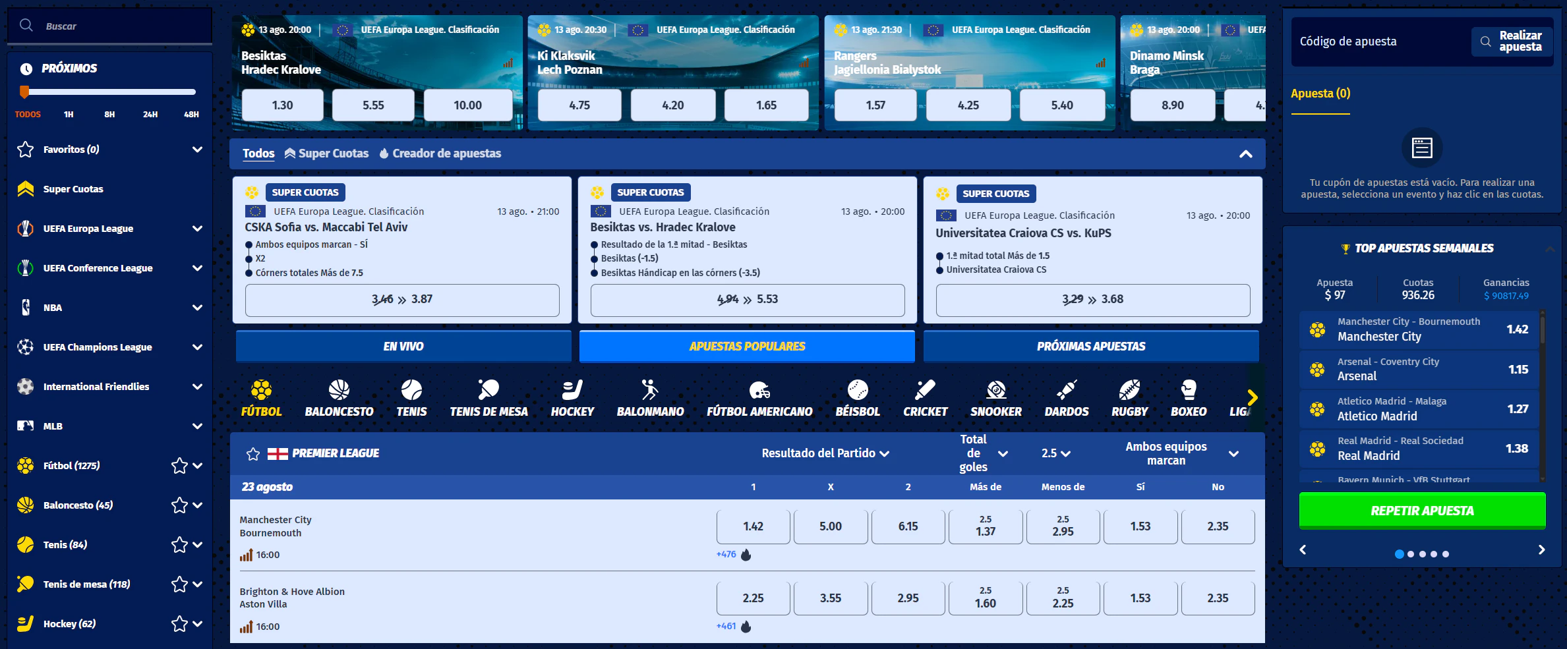The height and width of the screenshot is (649, 1567).
Task: Select 1H upcoming time filter
Action: (69, 115)
